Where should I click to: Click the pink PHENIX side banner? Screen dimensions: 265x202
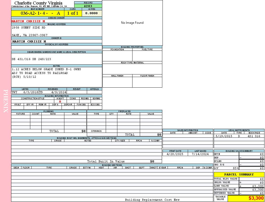(6, 101)
